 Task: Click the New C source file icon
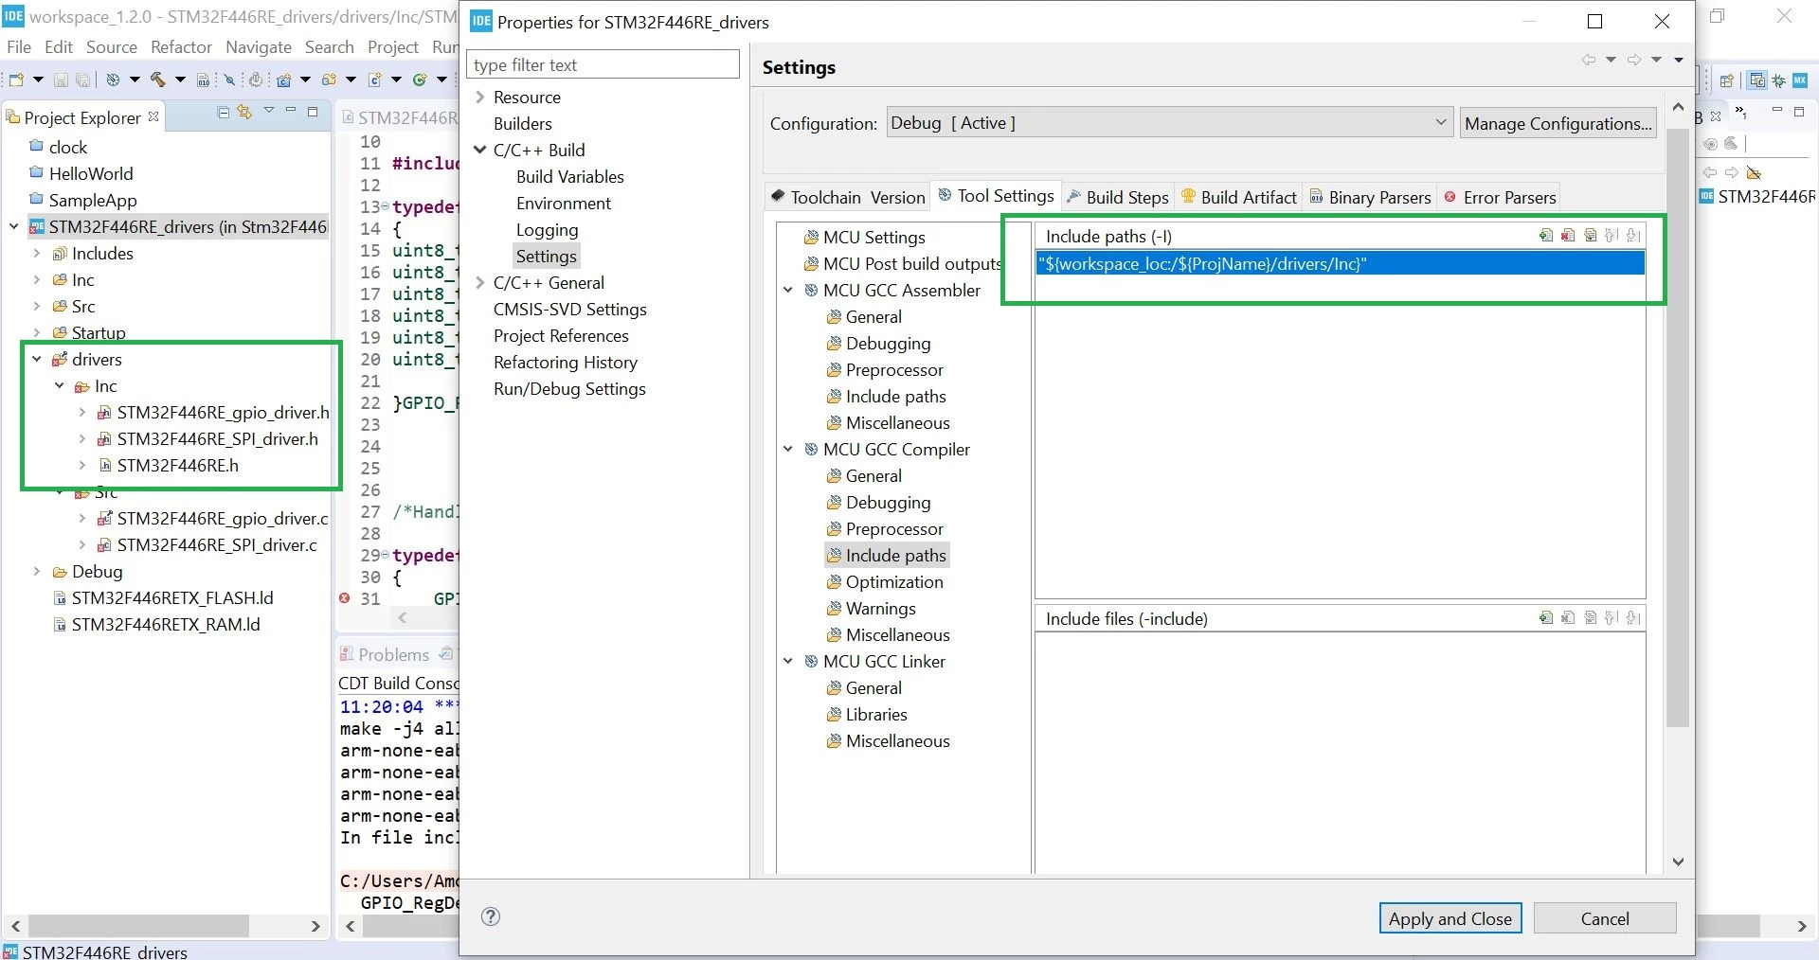(374, 80)
